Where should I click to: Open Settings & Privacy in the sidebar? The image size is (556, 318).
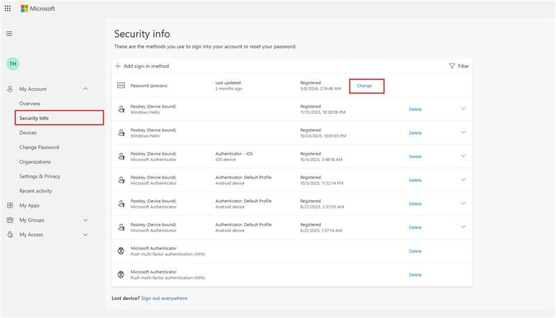40,176
